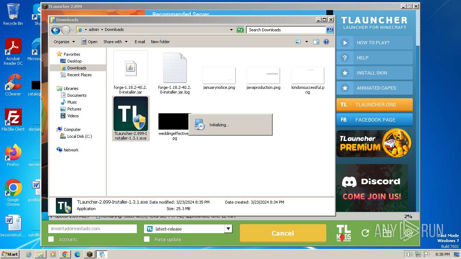
Task: Click Minecraft block icon in taskbar
Action: click(x=89, y=254)
